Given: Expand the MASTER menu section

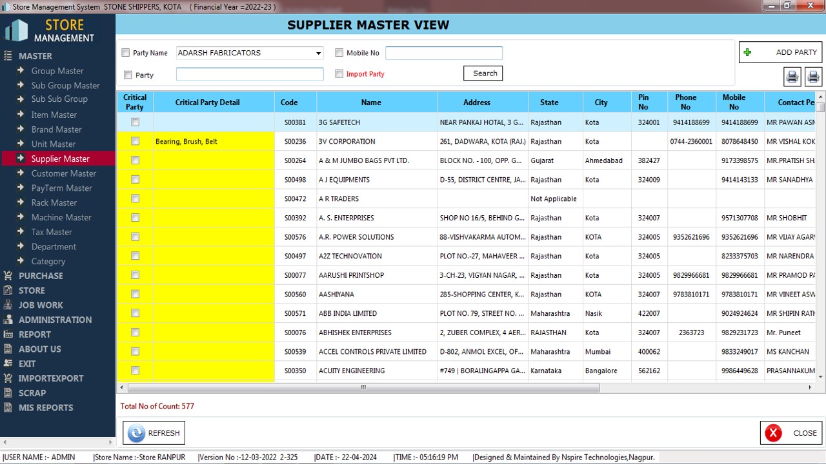Looking at the screenshot, I should click(35, 56).
